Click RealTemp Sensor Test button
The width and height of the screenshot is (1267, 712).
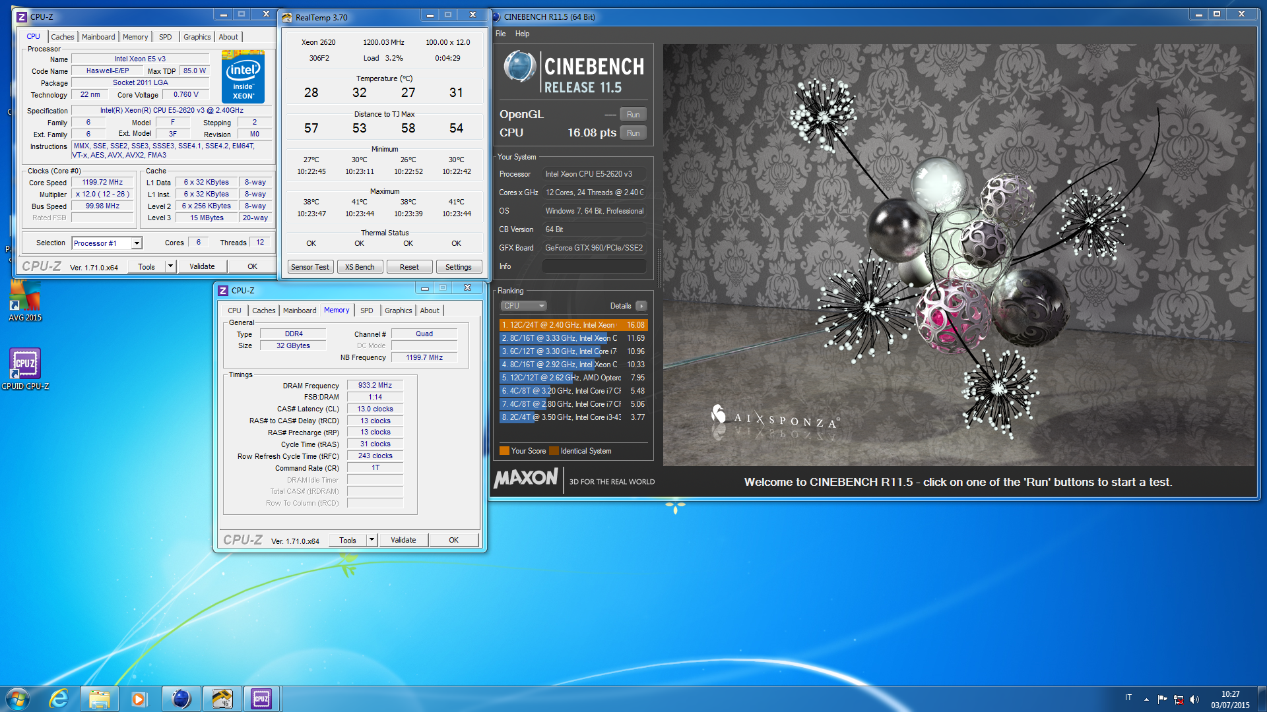click(310, 267)
